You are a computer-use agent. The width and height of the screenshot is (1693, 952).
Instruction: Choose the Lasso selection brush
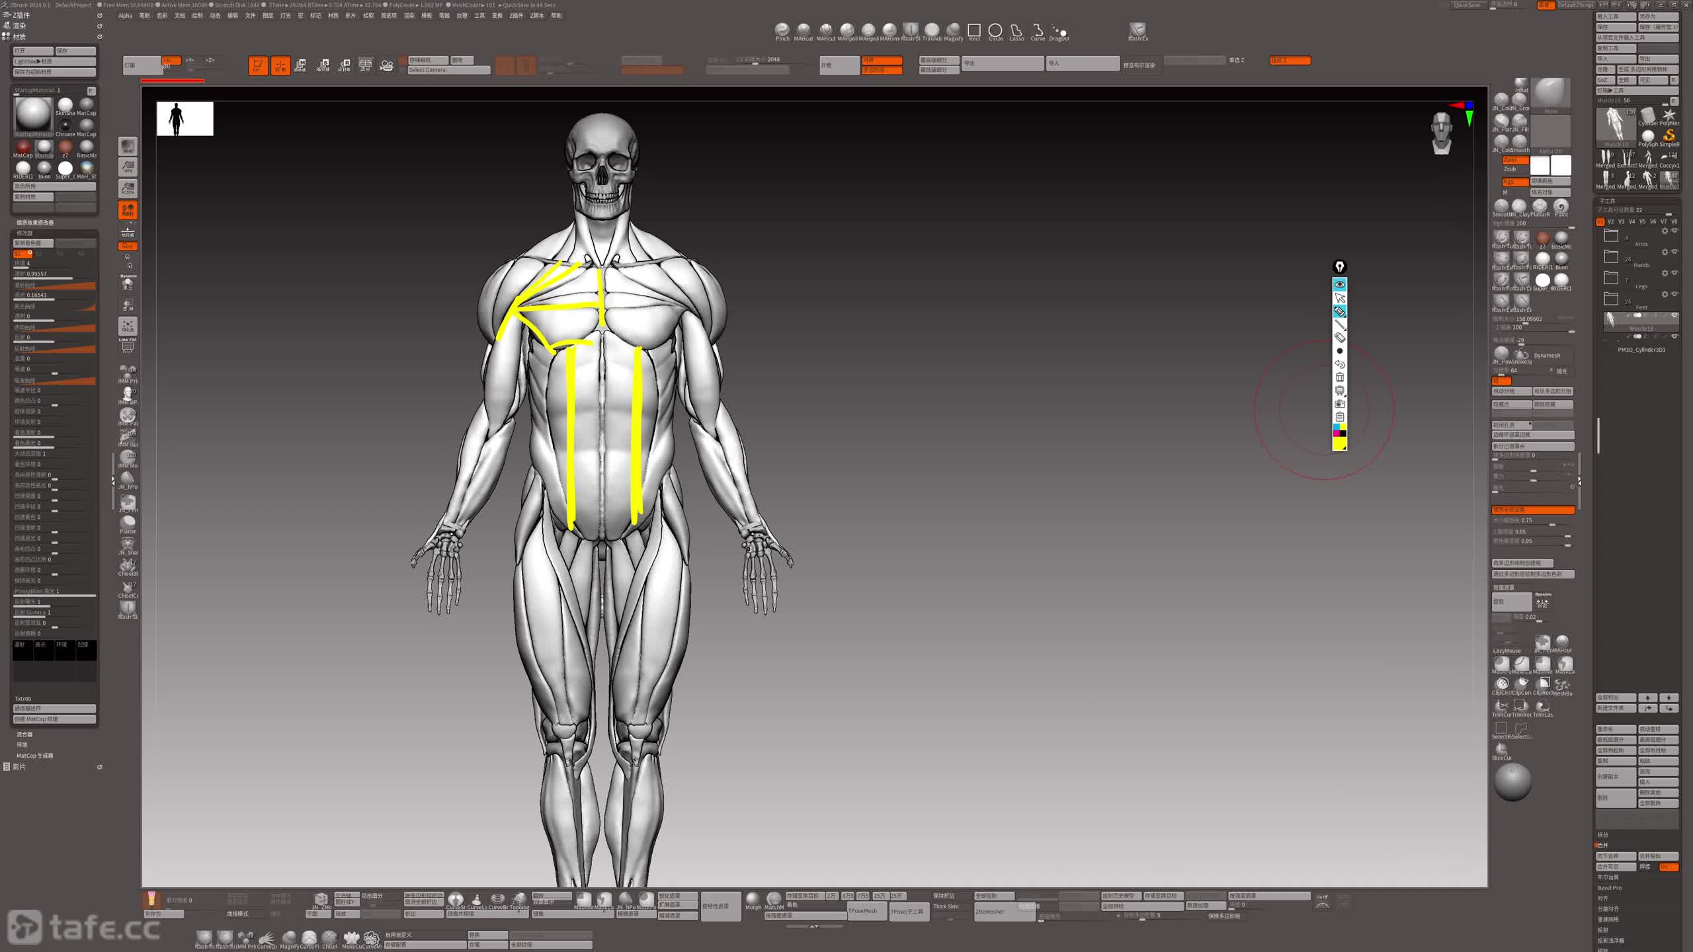click(x=1016, y=30)
